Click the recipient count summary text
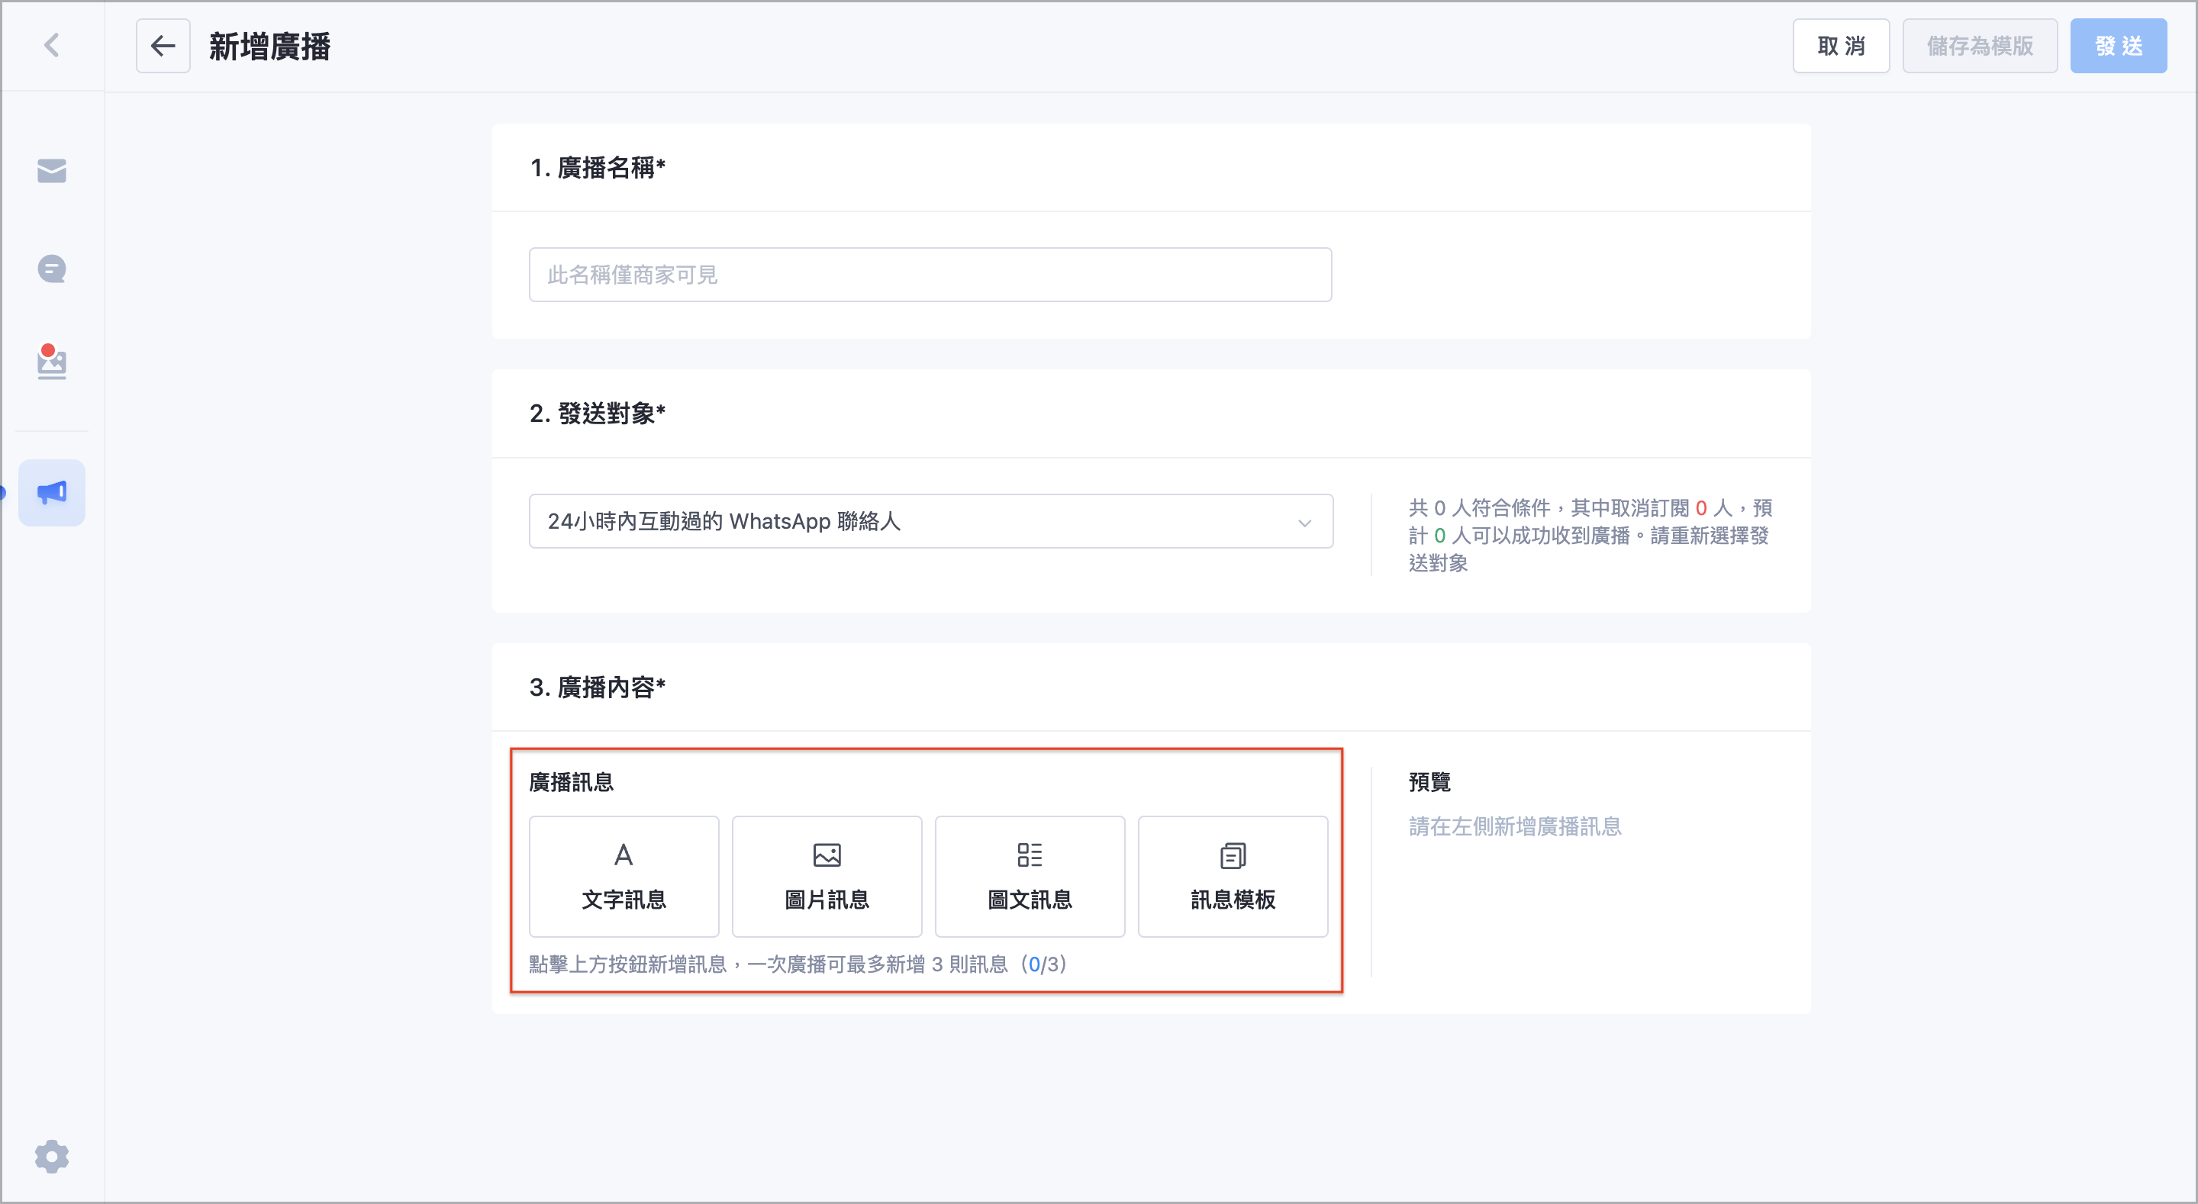Screen dimensions: 2198x1204 coord(1590,535)
